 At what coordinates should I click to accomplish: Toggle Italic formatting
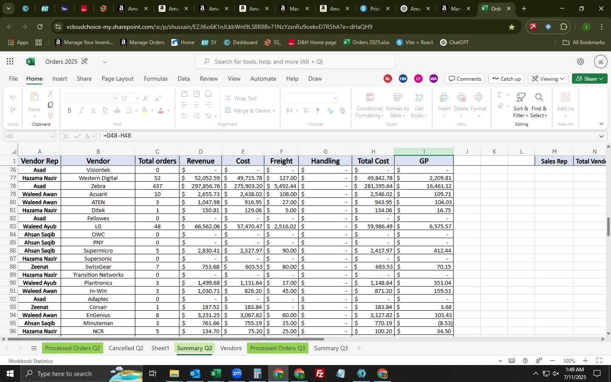(x=81, y=110)
